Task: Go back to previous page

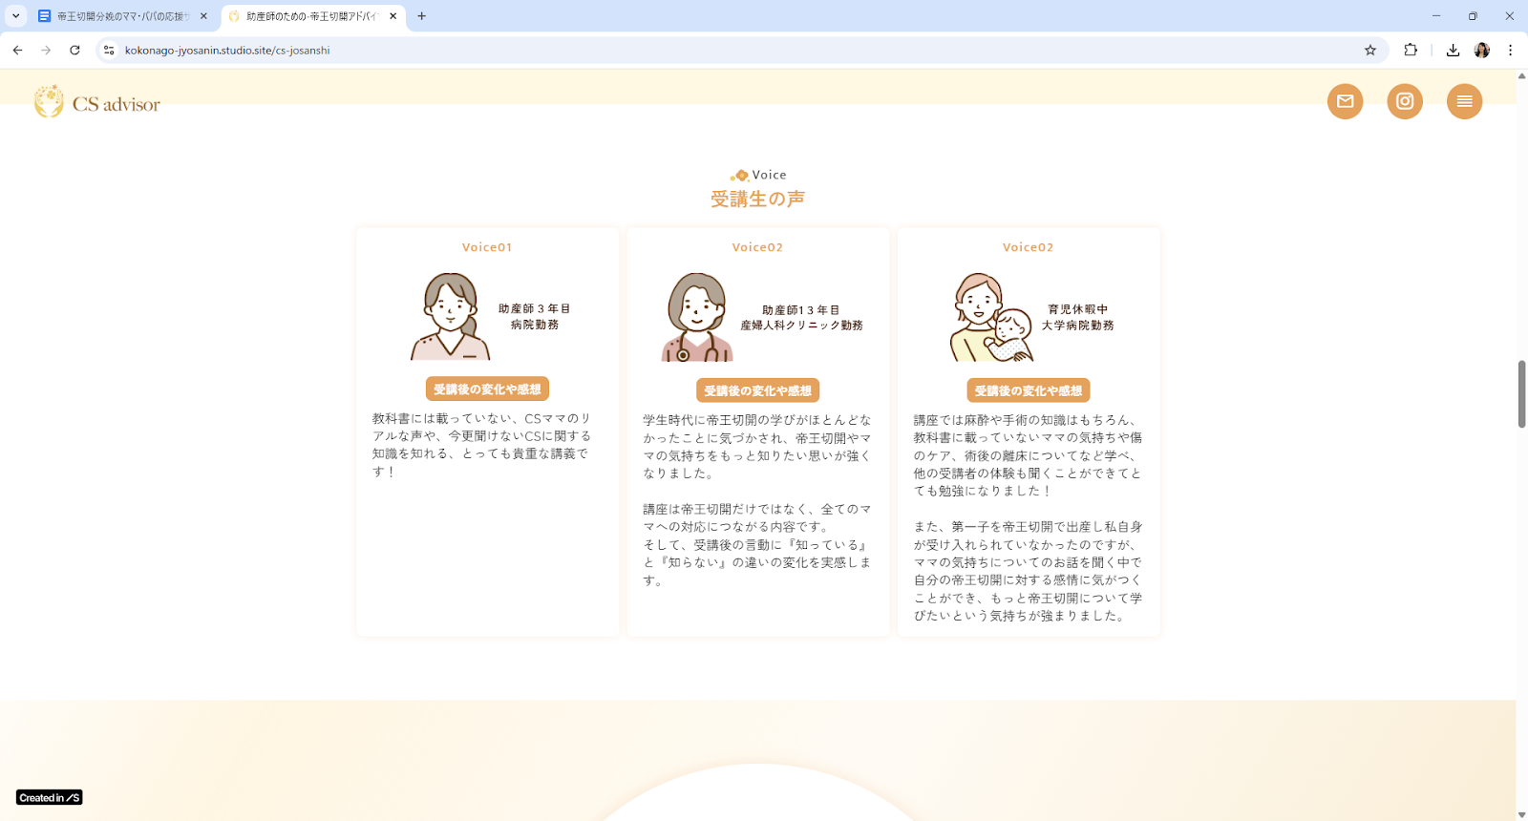Action: [17, 50]
